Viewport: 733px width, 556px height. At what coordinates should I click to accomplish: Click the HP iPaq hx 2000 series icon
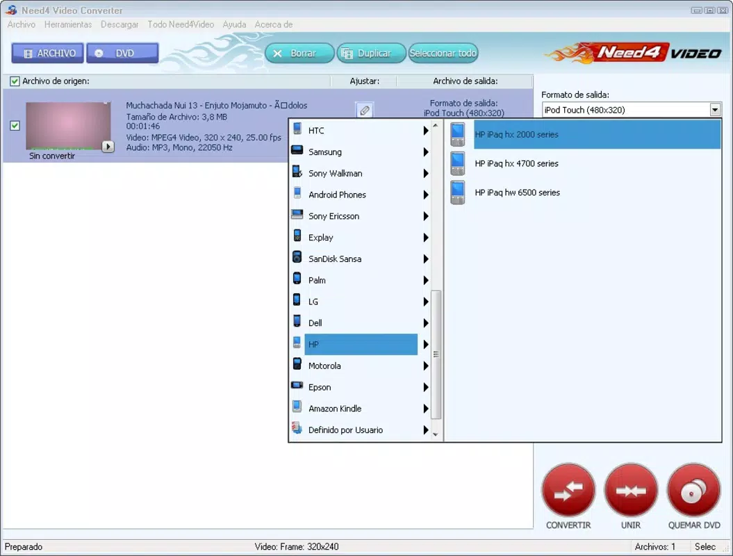click(x=458, y=134)
